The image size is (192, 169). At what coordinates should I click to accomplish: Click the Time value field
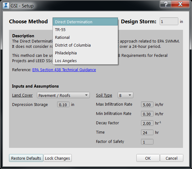147,133
